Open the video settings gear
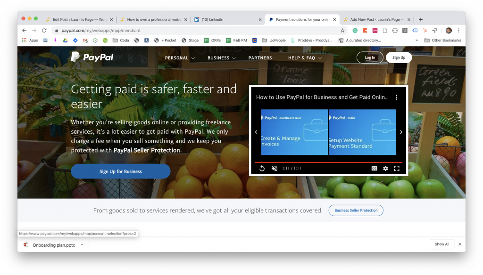The width and height of the screenshot is (483, 275). click(385, 168)
